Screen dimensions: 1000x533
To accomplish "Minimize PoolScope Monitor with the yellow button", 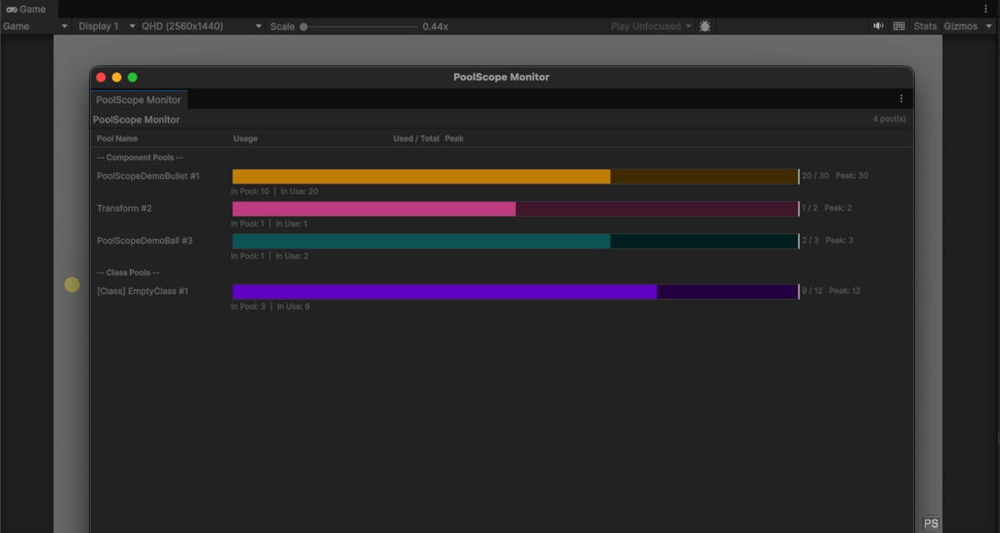I will click(117, 77).
